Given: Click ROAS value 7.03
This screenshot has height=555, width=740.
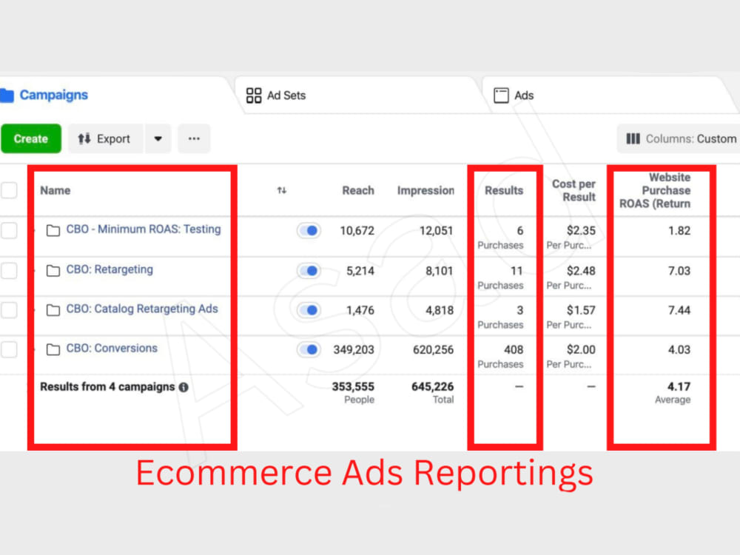Looking at the screenshot, I should (x=679, y=271).
